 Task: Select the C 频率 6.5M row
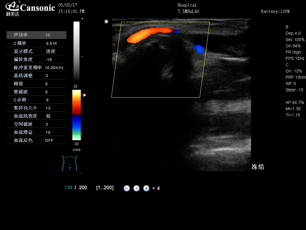click(36, 43)
